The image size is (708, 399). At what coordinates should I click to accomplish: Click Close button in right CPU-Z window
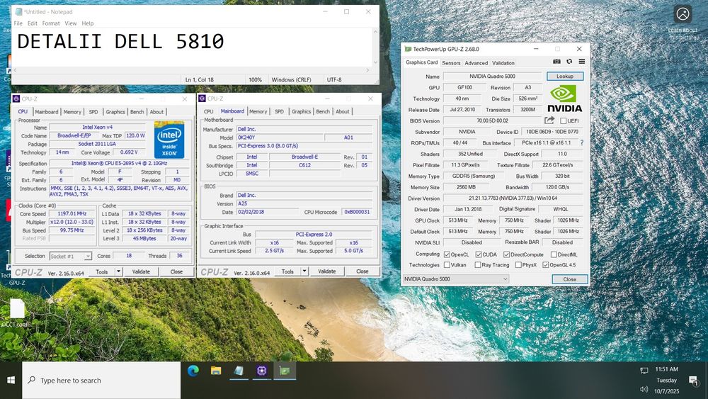pos(362,271)
